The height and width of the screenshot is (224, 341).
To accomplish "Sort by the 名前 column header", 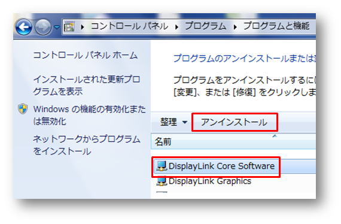I will coord(233,142).
